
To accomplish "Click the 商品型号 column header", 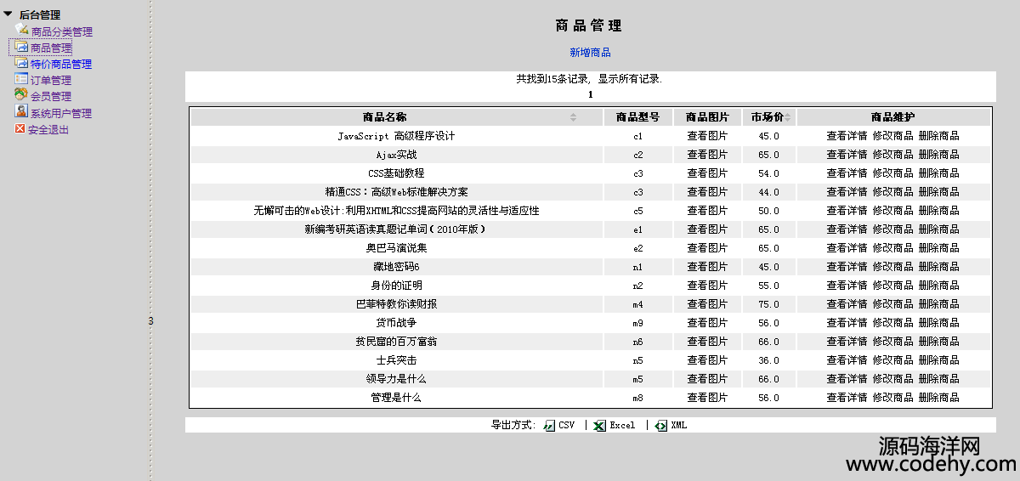I will (x=637, y=117).
